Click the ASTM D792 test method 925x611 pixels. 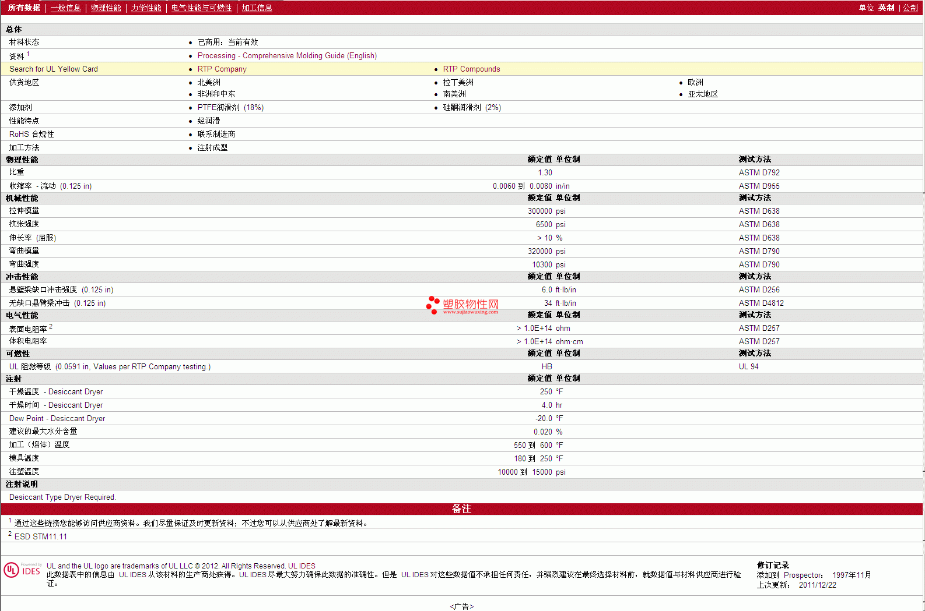(x=759, y=173)
